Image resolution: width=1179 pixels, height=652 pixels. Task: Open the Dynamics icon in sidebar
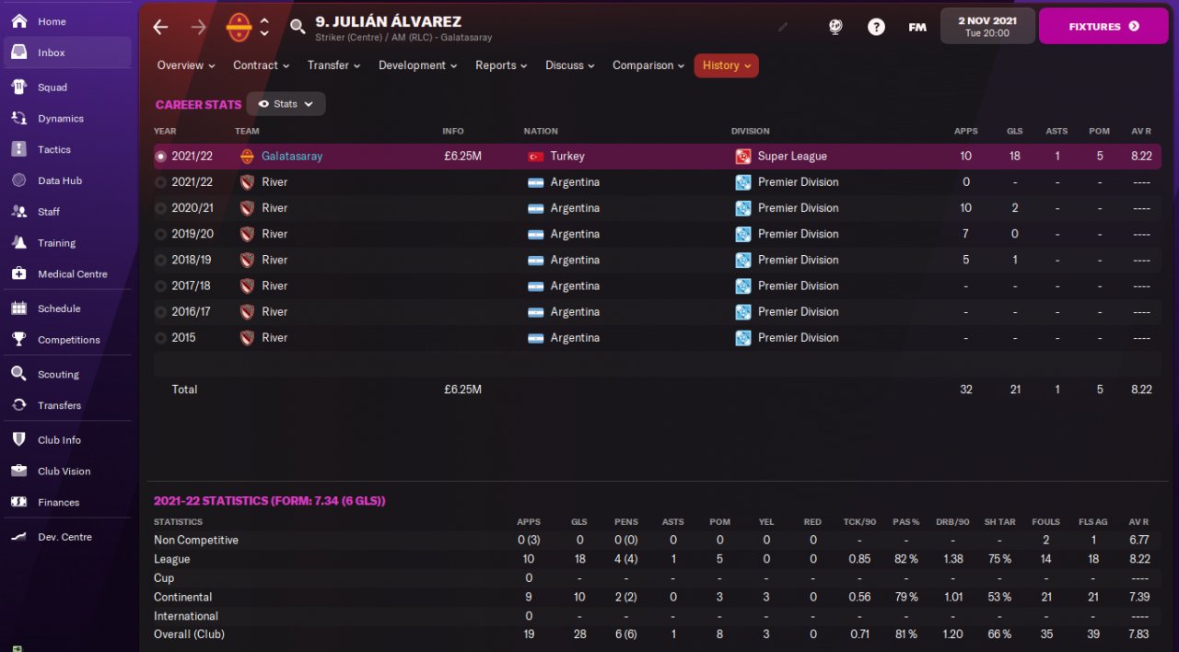pos(18,119)
